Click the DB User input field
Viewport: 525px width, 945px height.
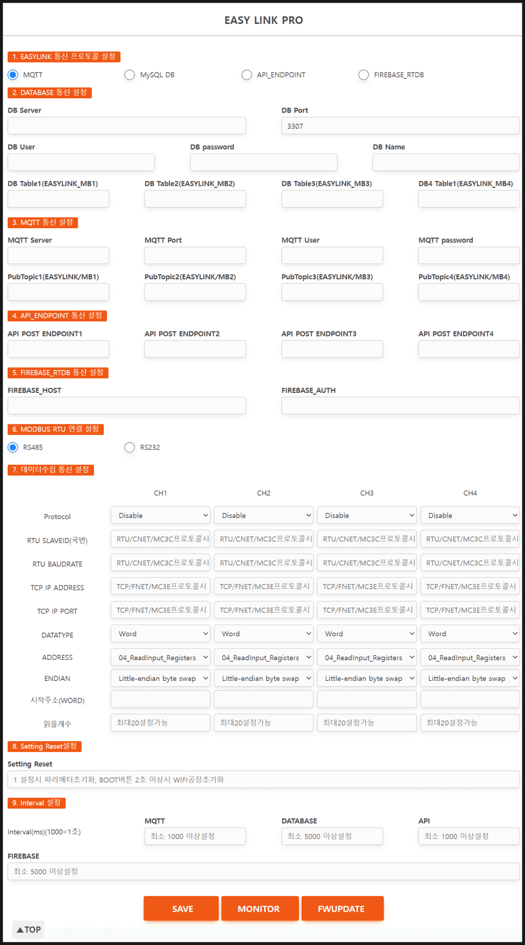pyautogui.click(x=81, y=162)
